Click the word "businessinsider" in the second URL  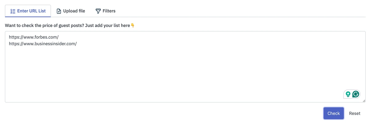click(50, 44)
